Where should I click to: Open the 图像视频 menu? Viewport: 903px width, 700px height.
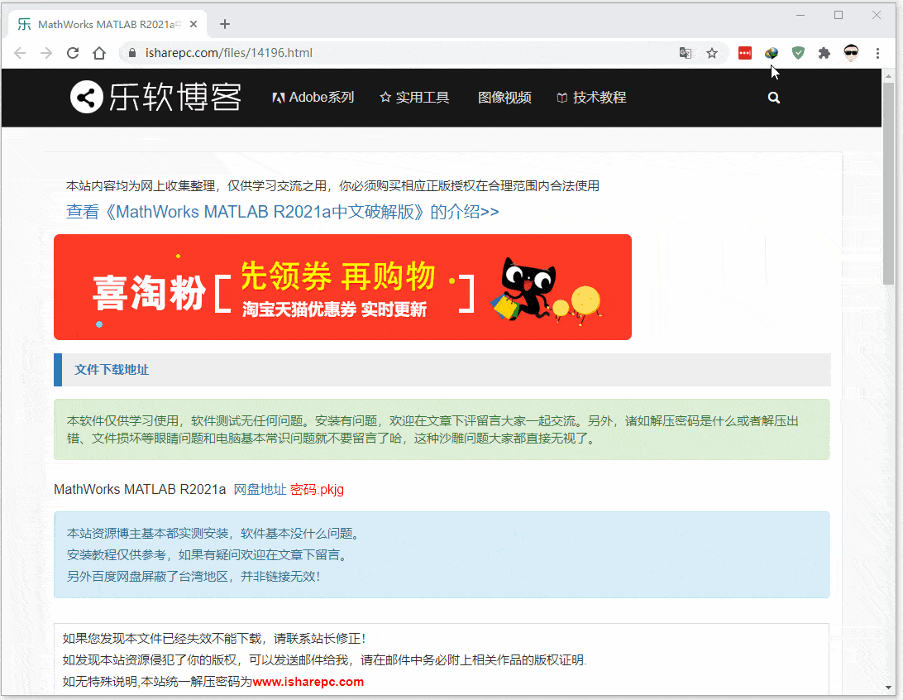[x=504, y=98]
